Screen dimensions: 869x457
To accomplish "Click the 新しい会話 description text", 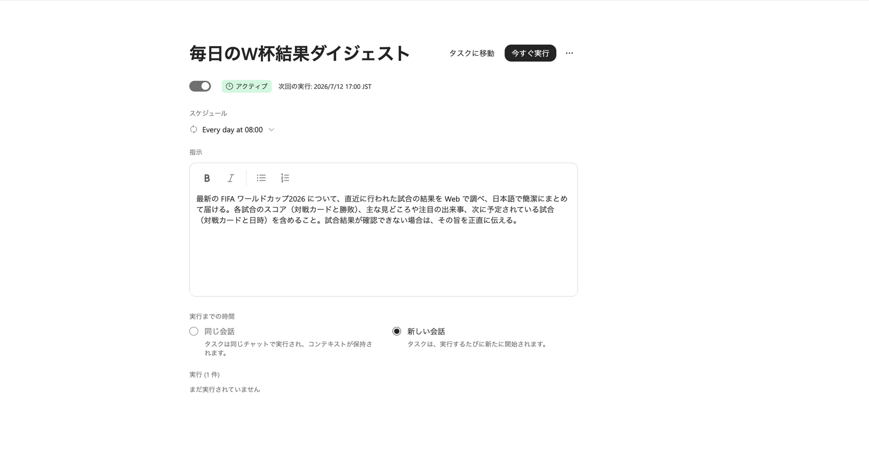I will click(x=478, y=344).
